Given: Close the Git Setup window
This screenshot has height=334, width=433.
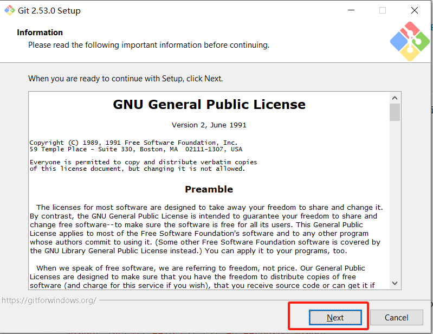Looking at the screenshot, I should (x=414, y=10).
